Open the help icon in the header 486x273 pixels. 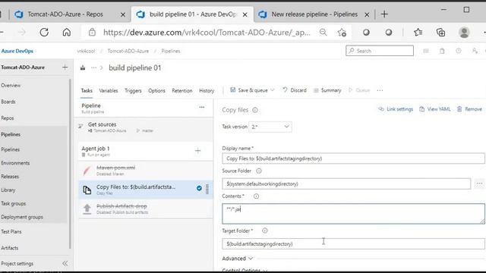tap(459, 51)
